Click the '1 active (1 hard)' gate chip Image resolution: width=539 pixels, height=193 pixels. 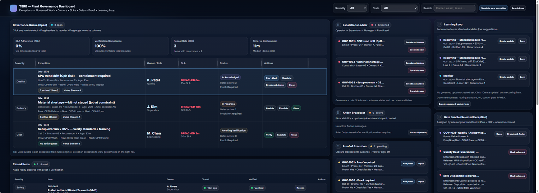[x=49, y=117]
